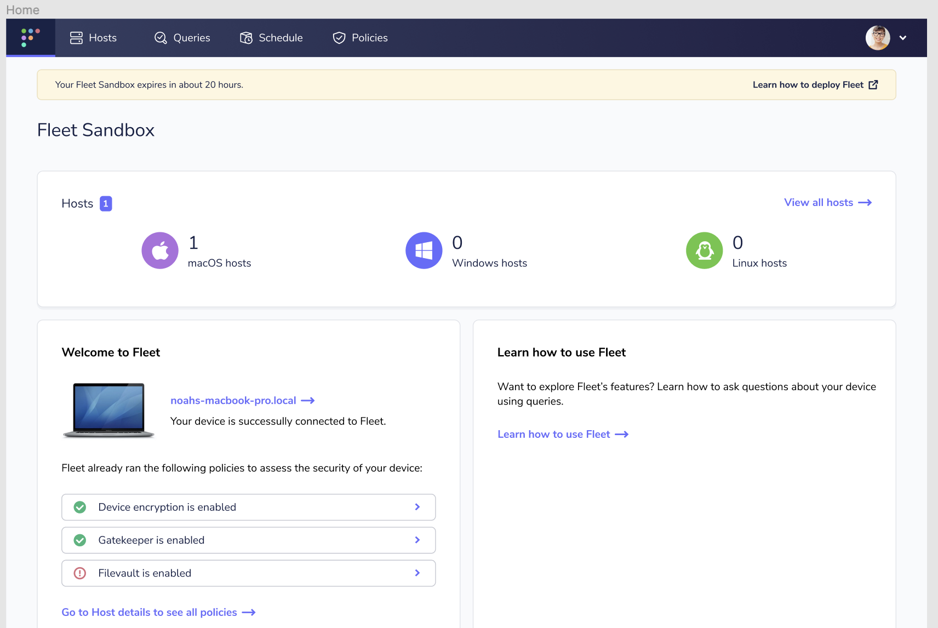Open noahs-macbook-pro.local host details
The width and height of the screenshot is (938, 628).
[232, 400]
